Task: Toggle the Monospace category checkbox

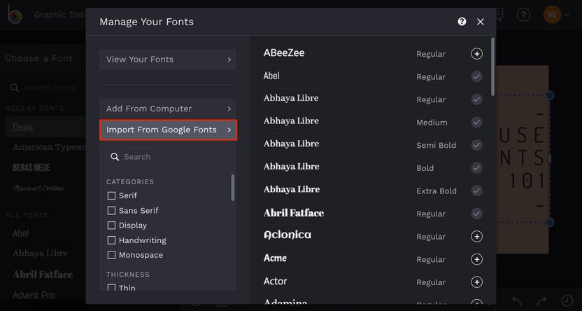Action: [x=111, y=255]
